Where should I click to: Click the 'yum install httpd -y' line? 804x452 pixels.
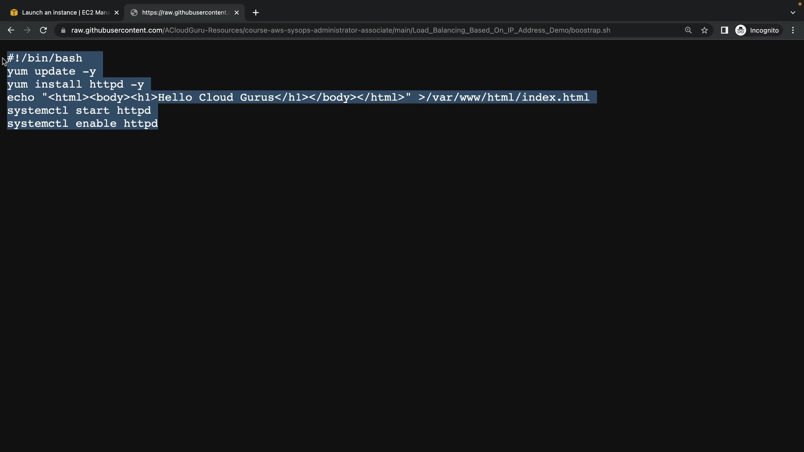coord(75,85)
